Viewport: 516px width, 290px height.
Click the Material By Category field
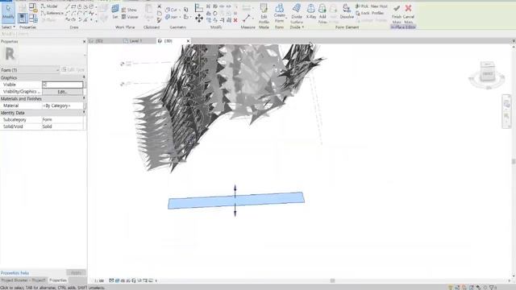pos(63,106)
